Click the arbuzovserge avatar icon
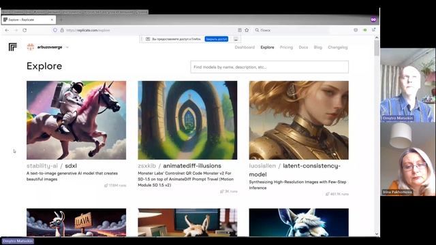 point(31,47)
